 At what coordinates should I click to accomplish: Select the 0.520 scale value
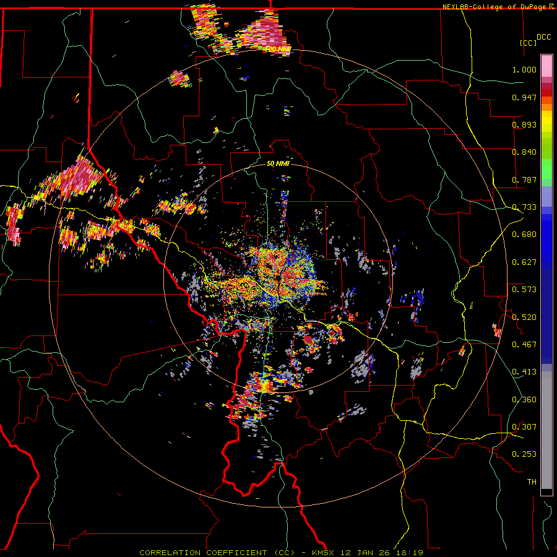pyautogui.click(x=524, y=317)
